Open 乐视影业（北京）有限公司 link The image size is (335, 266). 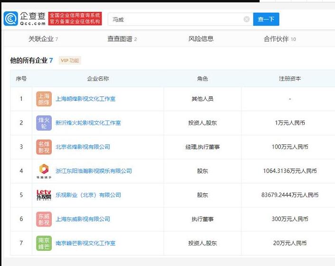[x=88, y=195]
